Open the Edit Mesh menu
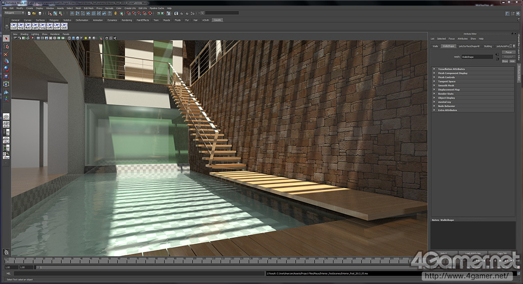This screenshot has width=523, height=284. [x=88, y=9]
